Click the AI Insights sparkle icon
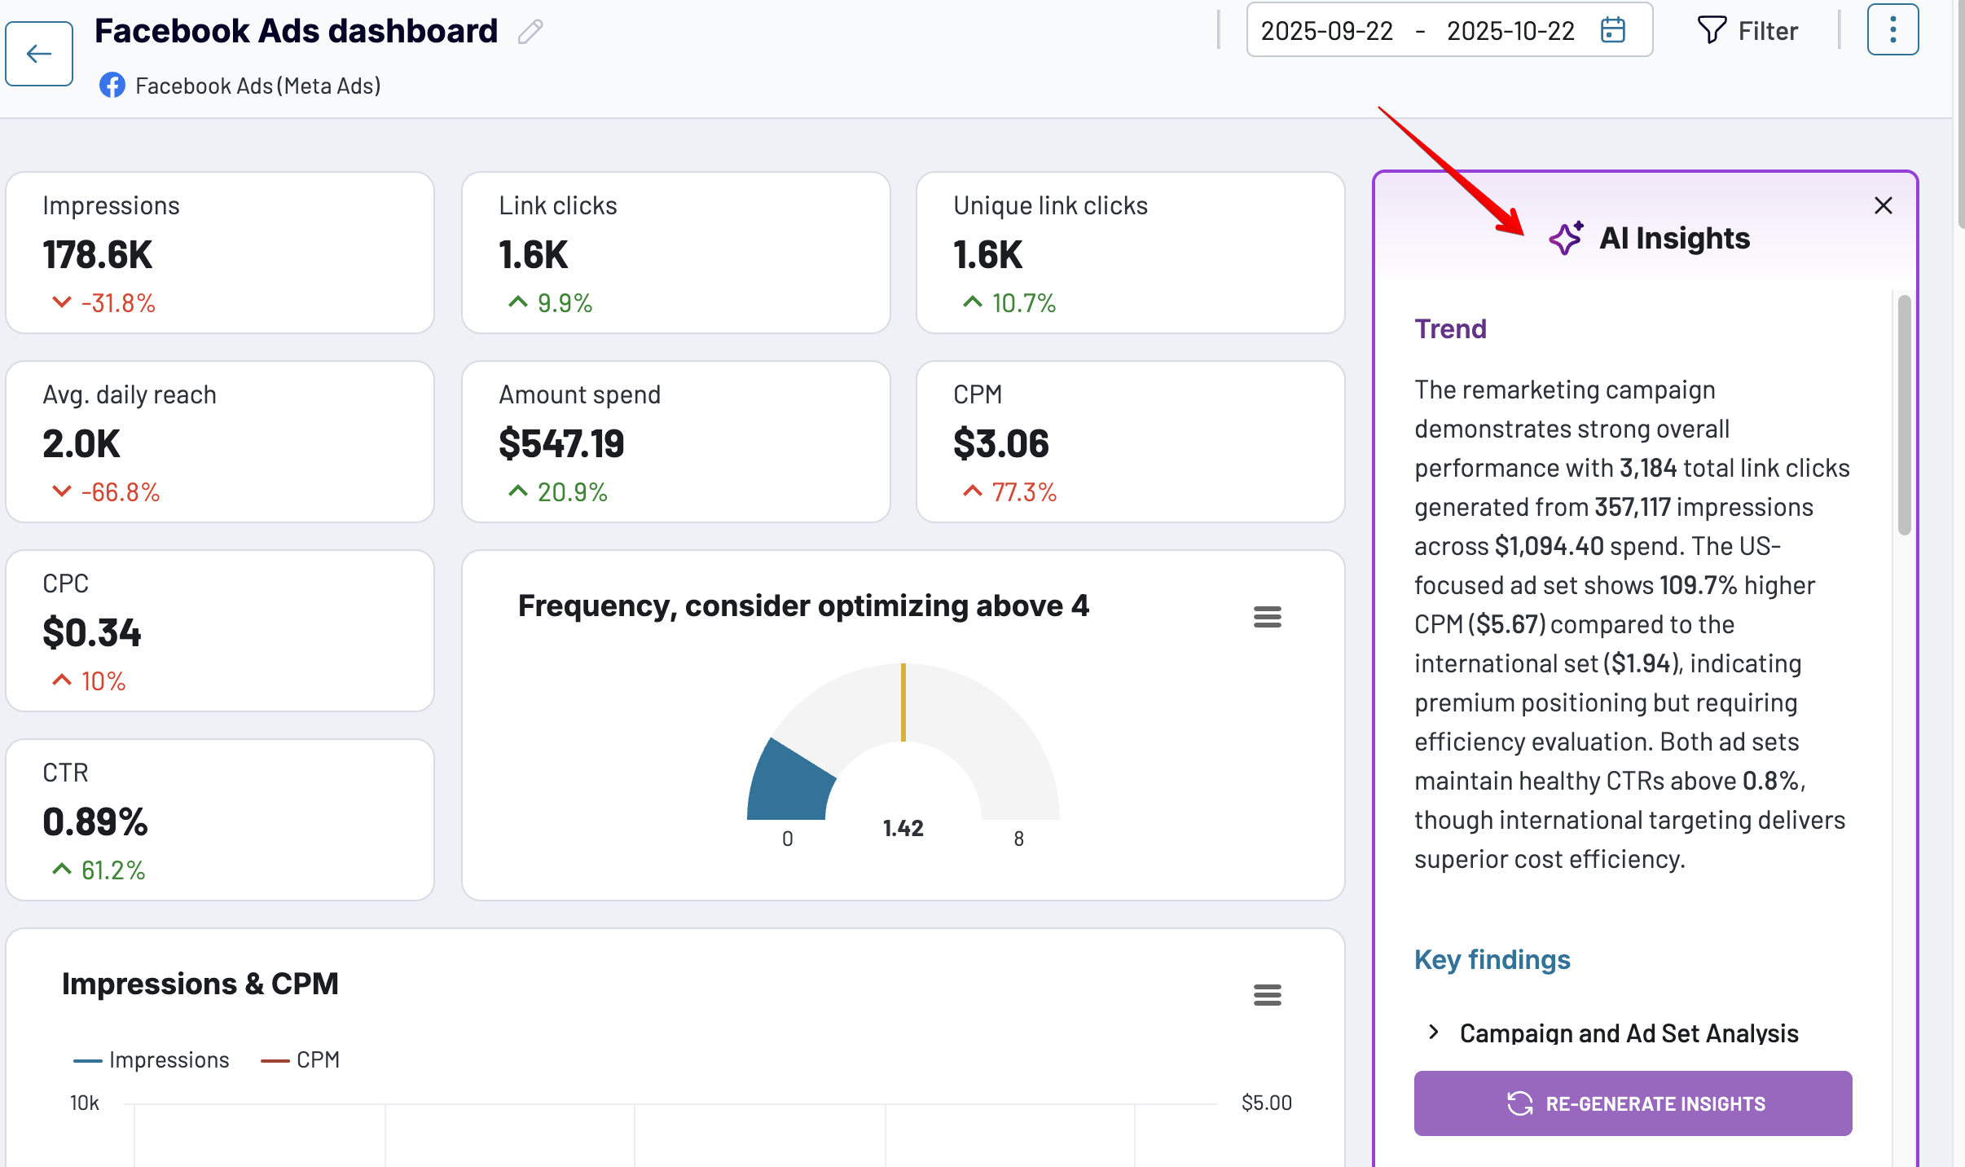This screenshot has height=1167, width=1965. coord(1565,238)
